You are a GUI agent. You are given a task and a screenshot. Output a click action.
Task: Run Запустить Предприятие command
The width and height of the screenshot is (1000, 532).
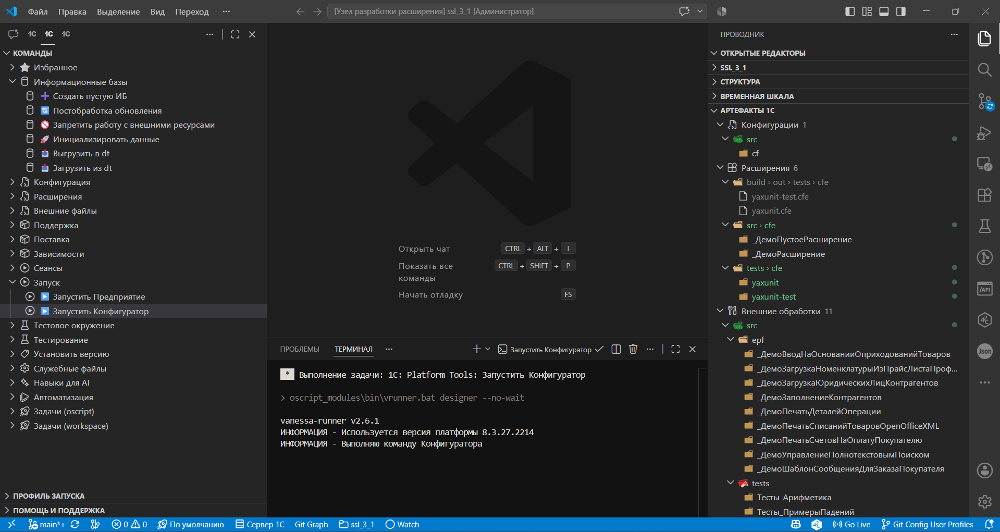(133, 296)
